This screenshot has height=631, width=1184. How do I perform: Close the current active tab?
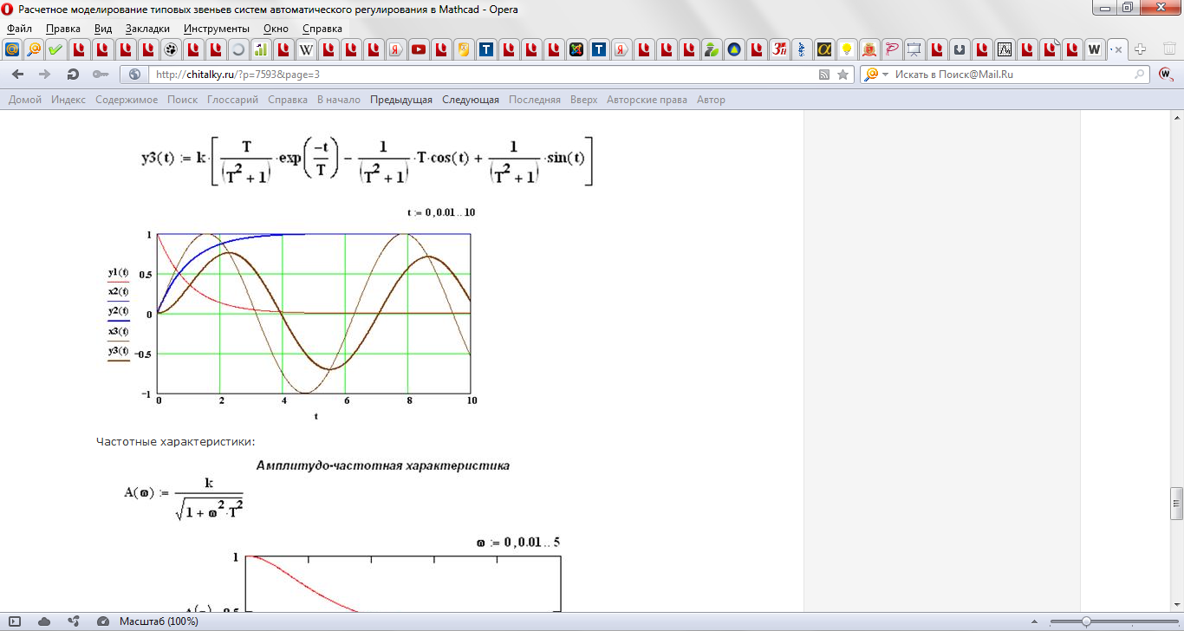click(1118, 49)
